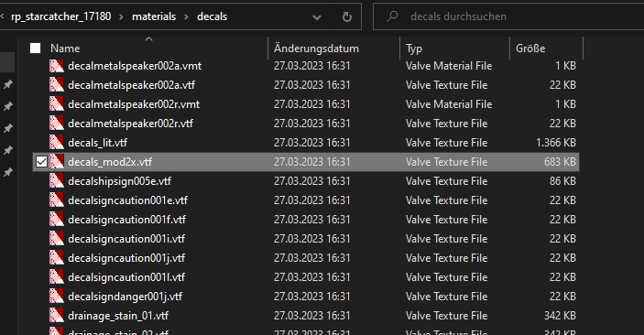The image size is (644, 335).
Task: Expand subfolders arrow after materials
Action: [x=187, y=16]
